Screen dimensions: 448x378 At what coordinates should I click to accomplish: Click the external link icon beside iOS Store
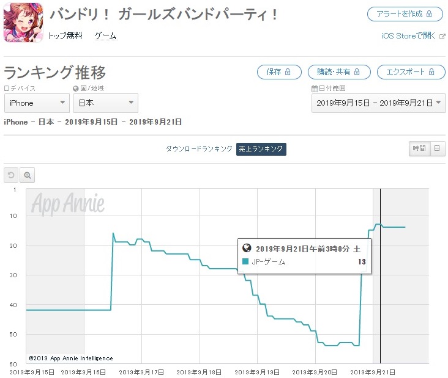coord(442,36)
